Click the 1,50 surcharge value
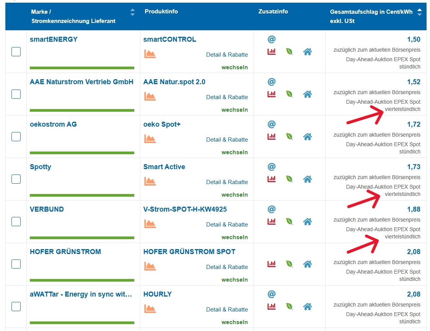Image resolution: width=430 pixels, height=331 pixels. click(x=414, y=39)
